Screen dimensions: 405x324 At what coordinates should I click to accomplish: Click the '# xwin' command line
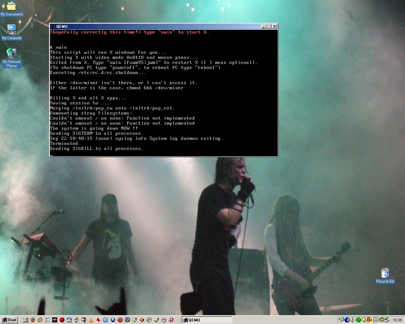click(x=59, y=47)
